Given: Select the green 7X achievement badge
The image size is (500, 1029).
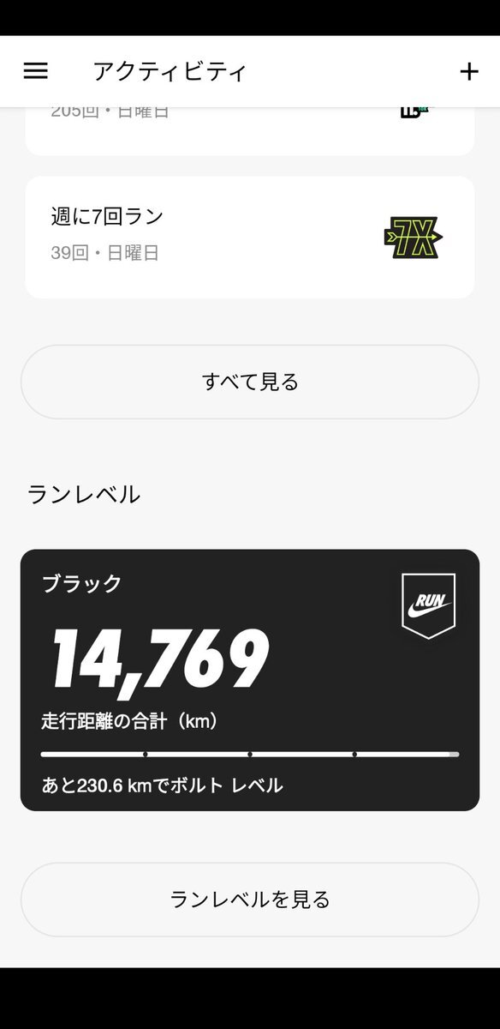Looking at the screenshot, I should coord(413,238).
